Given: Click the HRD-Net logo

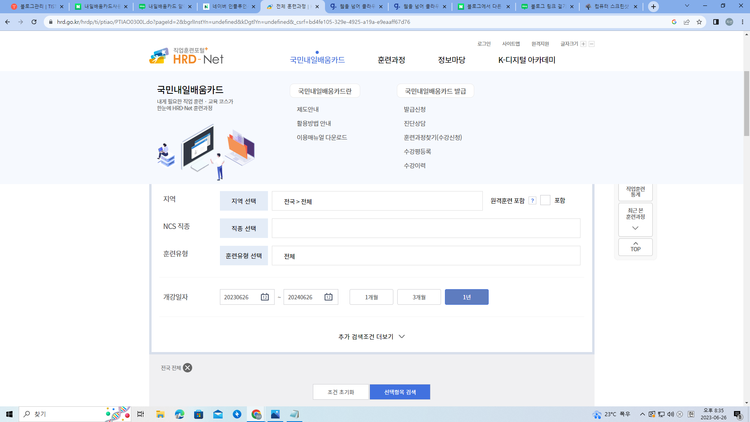Looking at the screenshot, I should [186, 56].
